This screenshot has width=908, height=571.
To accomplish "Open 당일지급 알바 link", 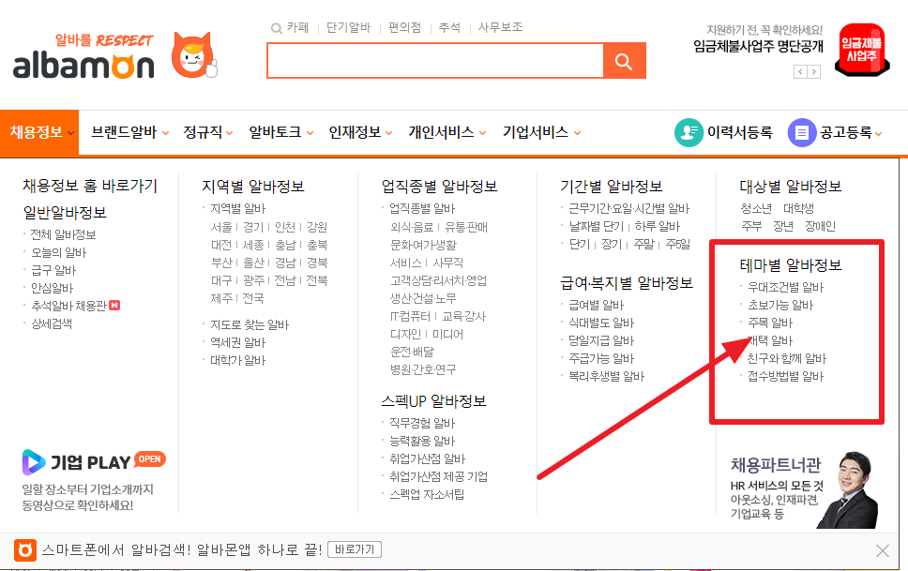I will click(601, 341).
